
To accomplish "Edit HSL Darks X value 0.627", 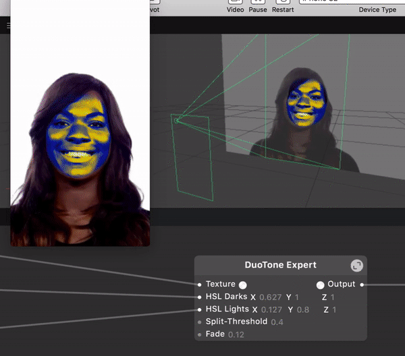I will (270, 297).
